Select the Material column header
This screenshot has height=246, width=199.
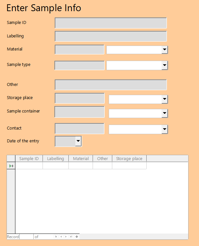pos(81,158)
